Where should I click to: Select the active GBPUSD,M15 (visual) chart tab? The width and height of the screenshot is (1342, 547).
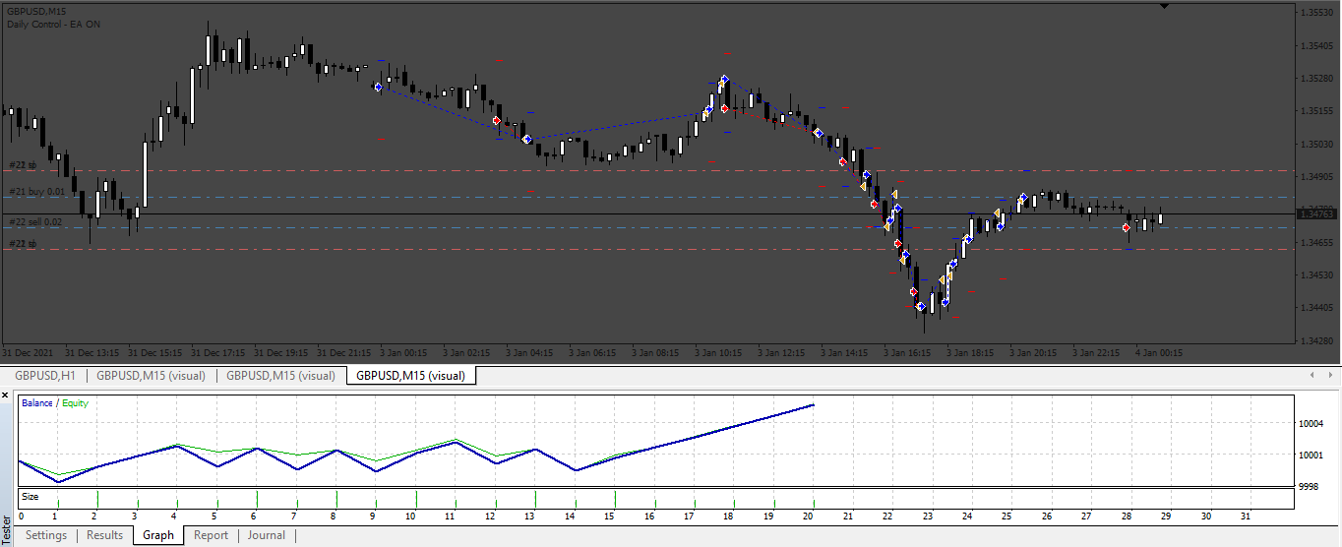[x=411, y=375]
